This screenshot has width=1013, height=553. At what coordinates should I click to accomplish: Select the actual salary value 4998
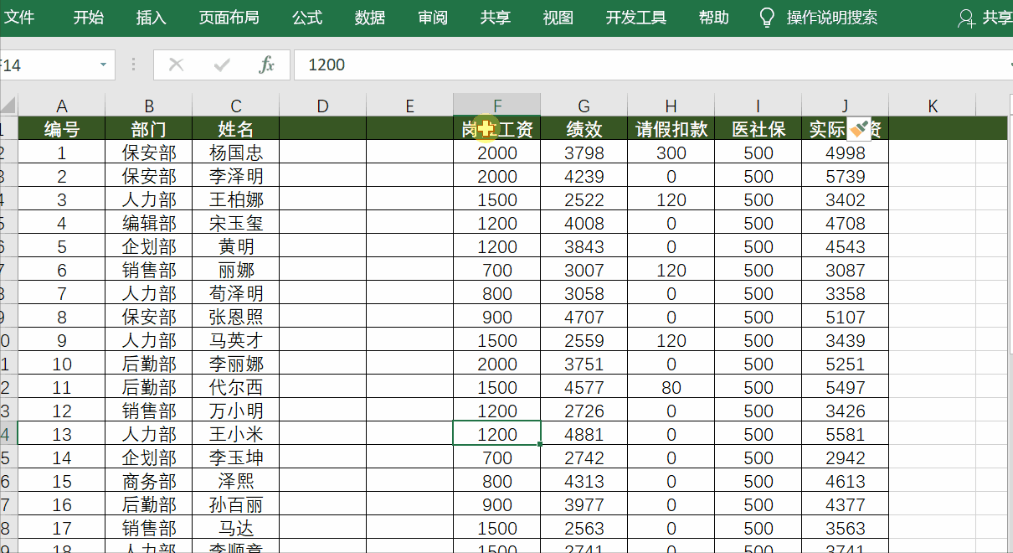[x=846, y=152]
